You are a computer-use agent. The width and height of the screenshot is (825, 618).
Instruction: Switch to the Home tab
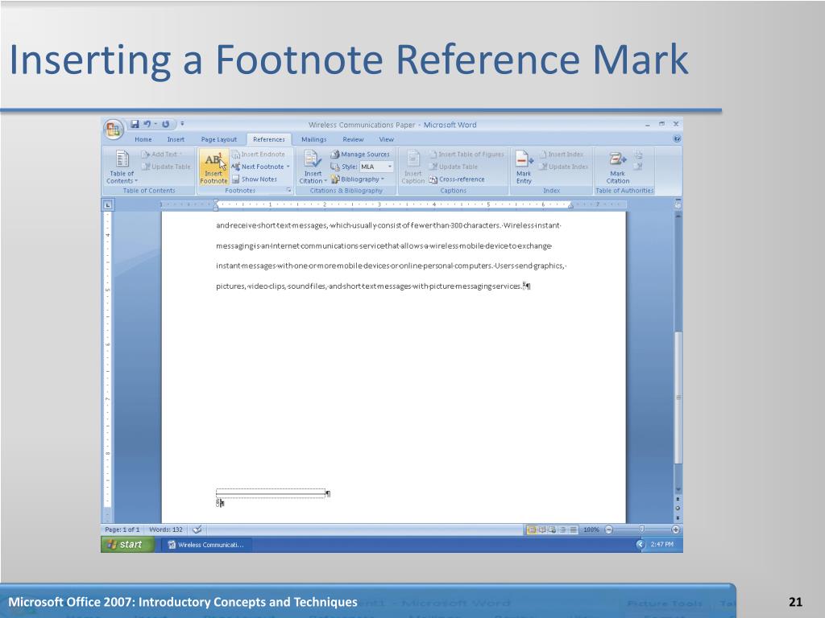(143, 139)
